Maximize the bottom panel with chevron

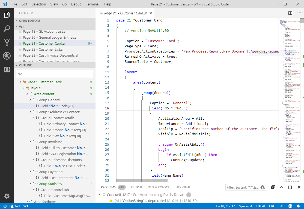coord(282,187)
